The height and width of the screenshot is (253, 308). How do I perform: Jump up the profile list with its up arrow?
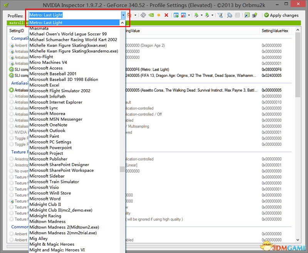click(122, 23)
